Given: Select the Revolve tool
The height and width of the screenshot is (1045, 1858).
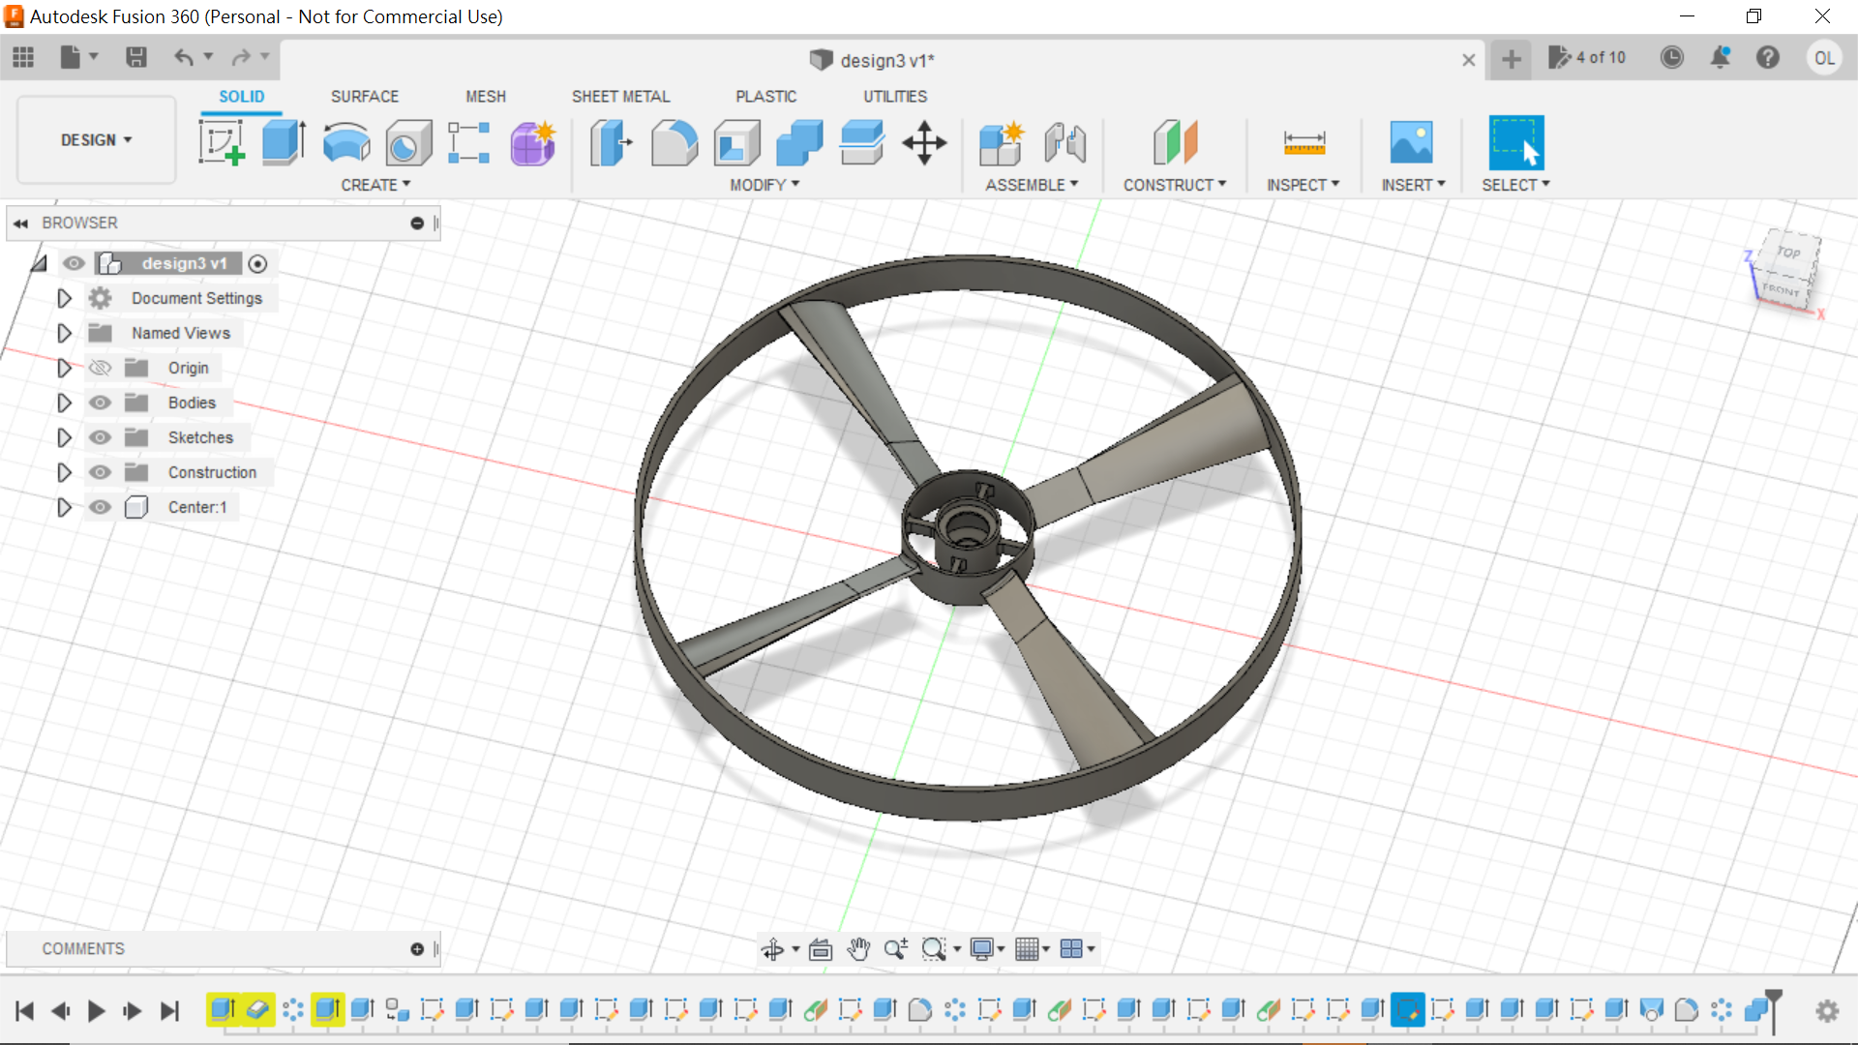Looking at the screenshot, I should (345, 143).
